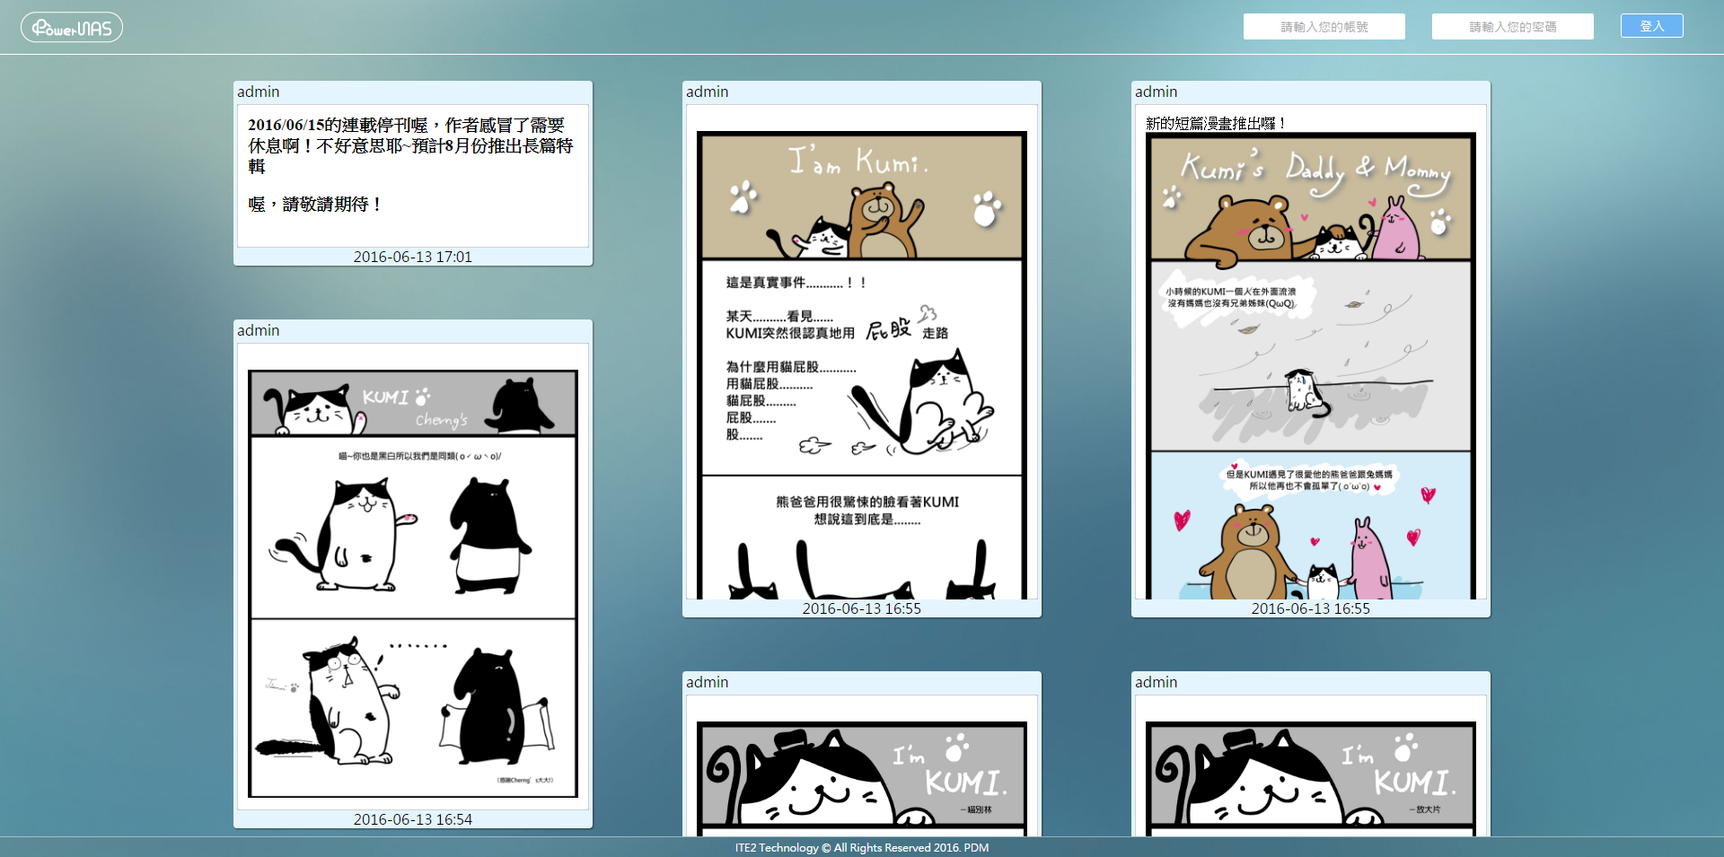This screenshot has height=857, width=1724.
Task: Click the timestamp 2016-06-13 17:01
Action: [413, 257]
